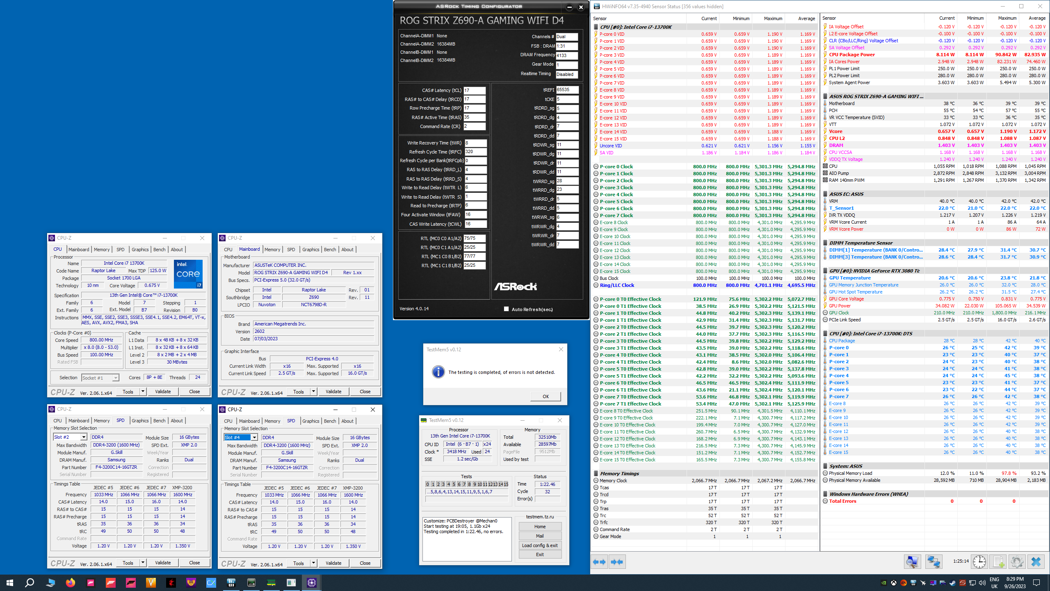This screenshot has width=1050, height=591.
Task: Switch to TestMem5 RAM stick taskbar icon
Action: [272, 582]
